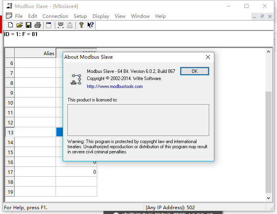Select row header 19

(10, 191)
